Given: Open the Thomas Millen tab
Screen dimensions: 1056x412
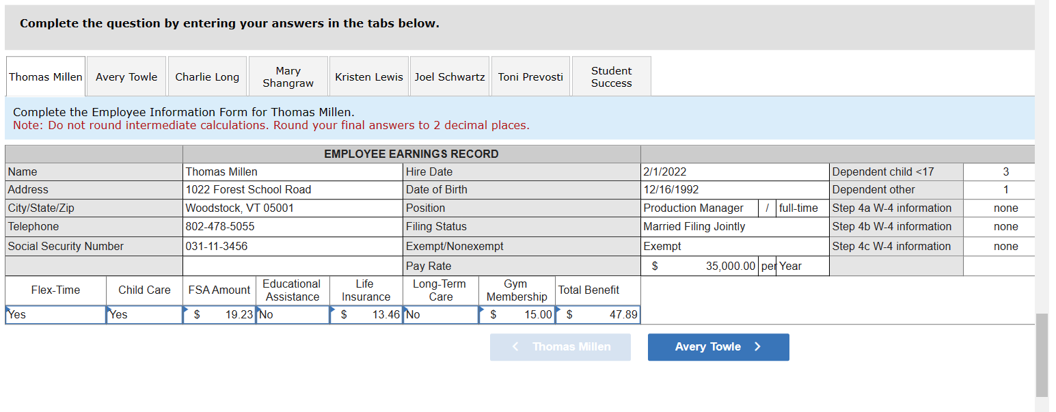Looking at the screenshot, I should click(46, 77).
